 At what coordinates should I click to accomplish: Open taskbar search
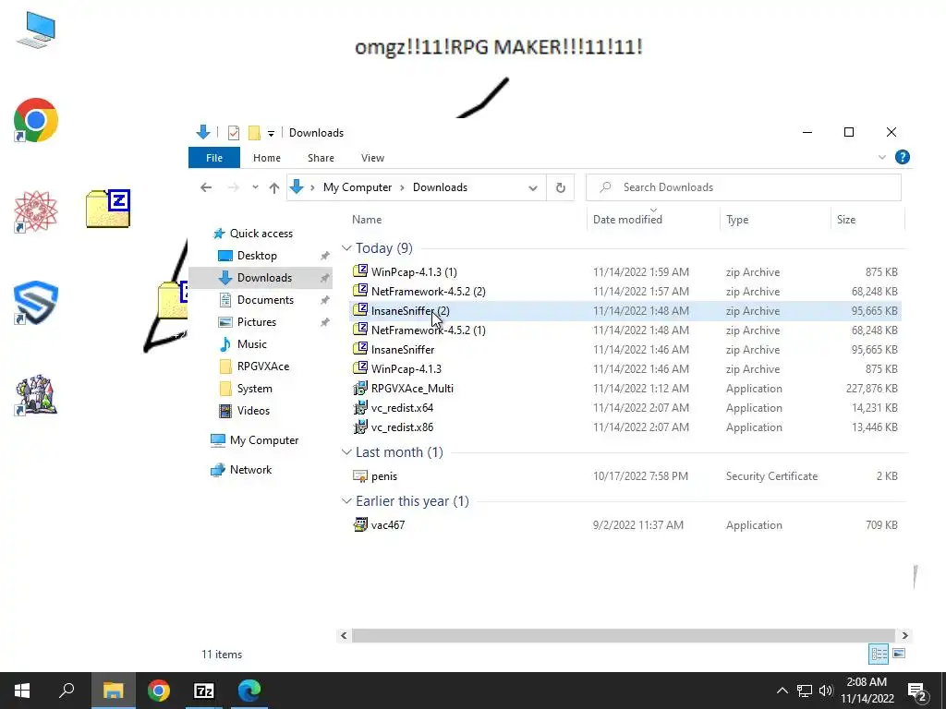pos(67,691)
